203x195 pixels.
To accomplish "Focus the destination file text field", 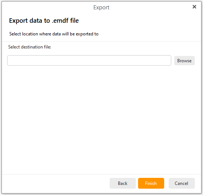I will (89, 60).
